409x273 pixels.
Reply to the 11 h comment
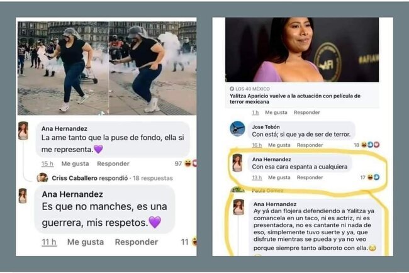point(136,242)
